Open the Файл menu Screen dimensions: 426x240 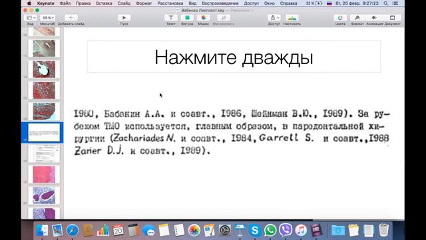tap(65, 3)
